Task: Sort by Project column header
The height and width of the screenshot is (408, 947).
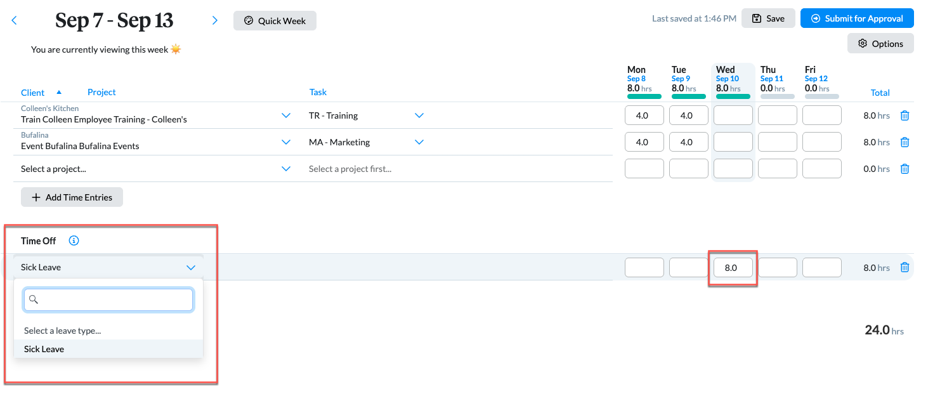Action: point(101,92)
